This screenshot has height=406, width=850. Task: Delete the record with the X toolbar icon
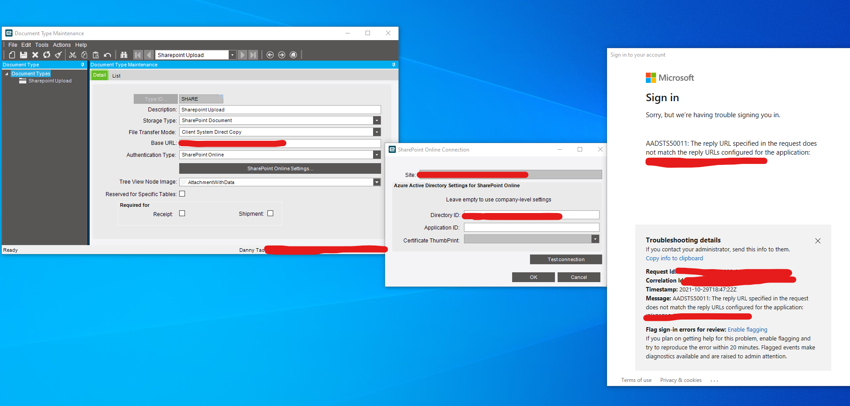35,55
